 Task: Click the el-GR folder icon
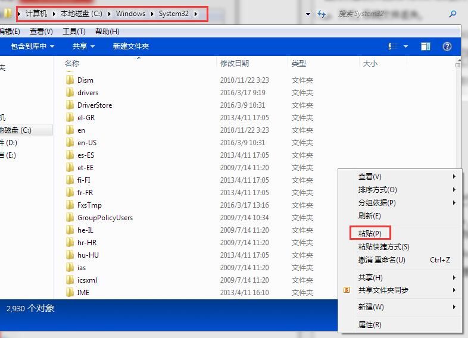pos(70,118)
